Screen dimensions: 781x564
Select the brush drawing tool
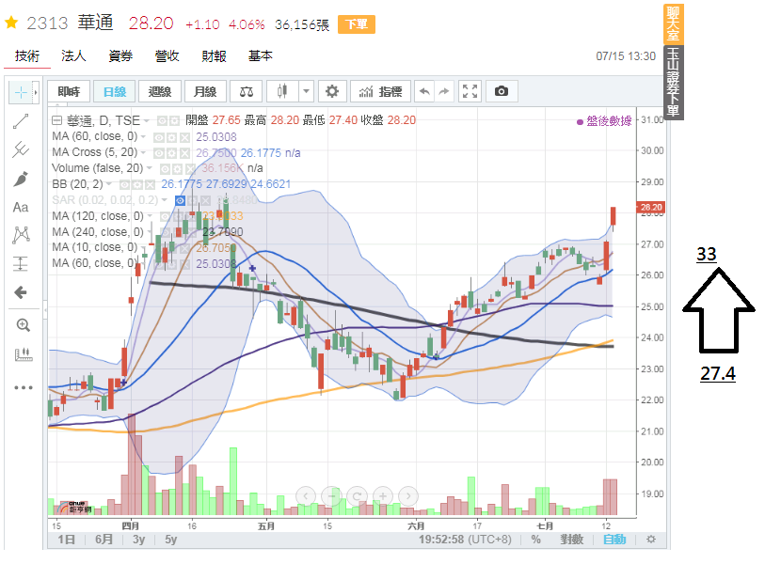[21, 179]
